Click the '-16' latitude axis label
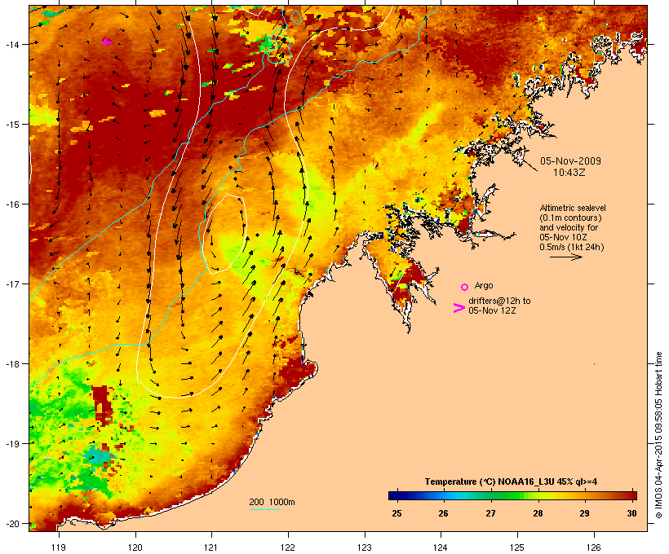The image size is (669, 554). [x=12, y=204]
